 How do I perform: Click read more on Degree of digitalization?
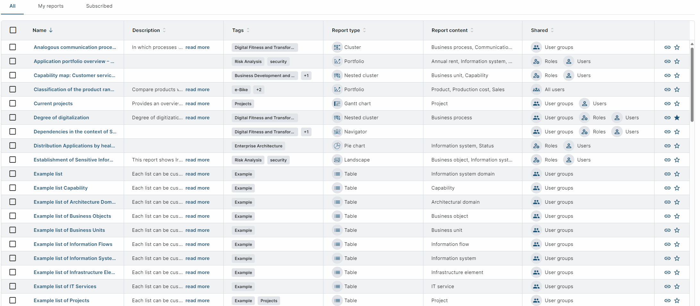197,117
